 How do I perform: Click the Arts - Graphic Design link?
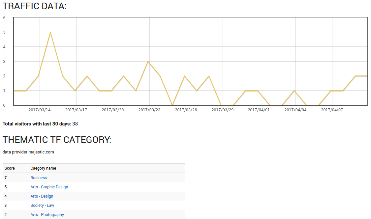tap(49, 187)
